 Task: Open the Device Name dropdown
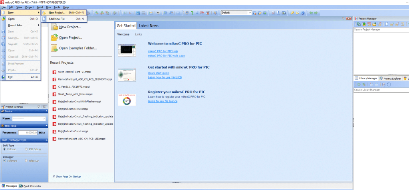[x=44, y=118]
